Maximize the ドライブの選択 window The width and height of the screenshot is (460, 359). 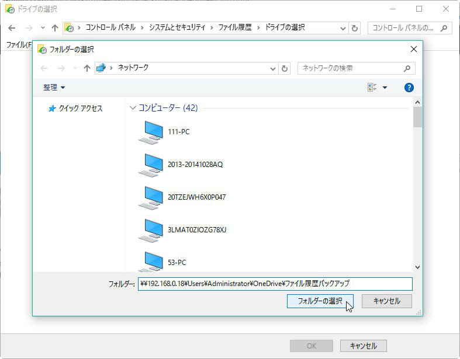pos(419,9)
